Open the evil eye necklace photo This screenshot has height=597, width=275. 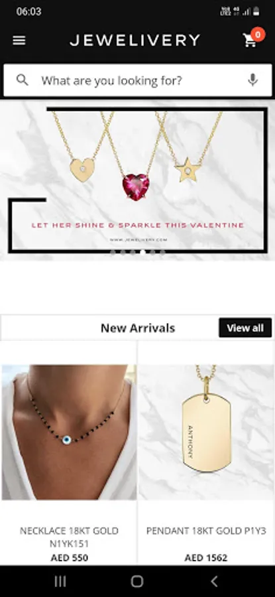69,432
